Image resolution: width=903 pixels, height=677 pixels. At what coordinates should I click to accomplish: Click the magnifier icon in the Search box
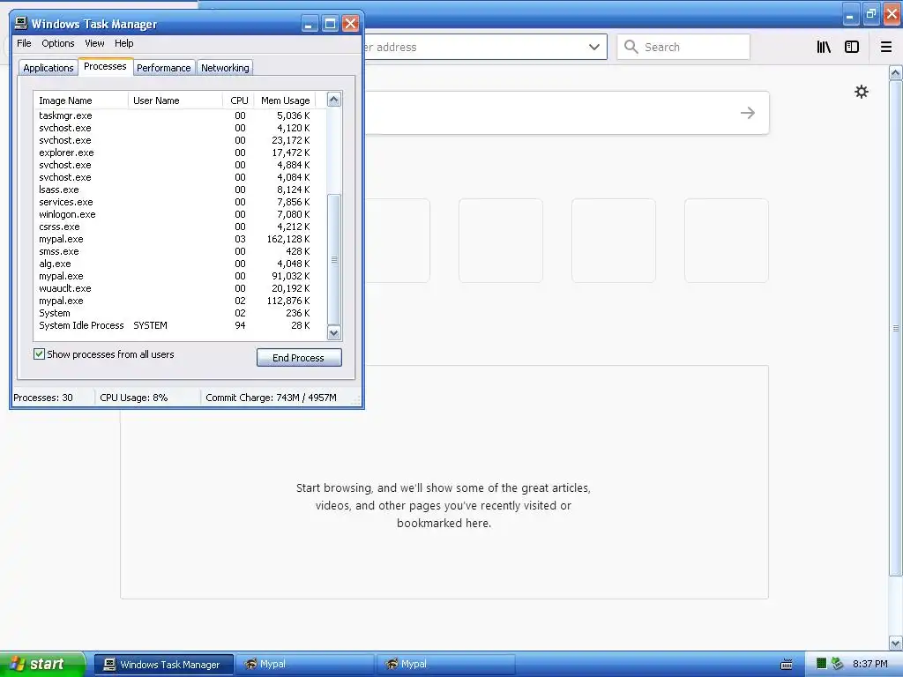pos(631,47)
